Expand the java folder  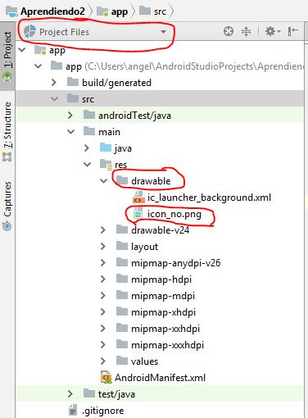[x=87, y=148]
